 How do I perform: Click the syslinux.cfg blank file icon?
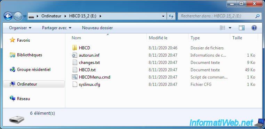tap(74, 84)
